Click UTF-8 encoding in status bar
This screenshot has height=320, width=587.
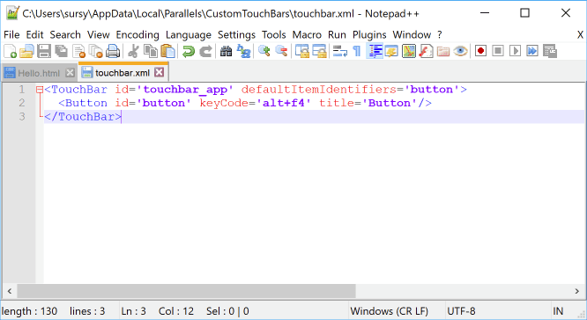(x=461, y=311)
